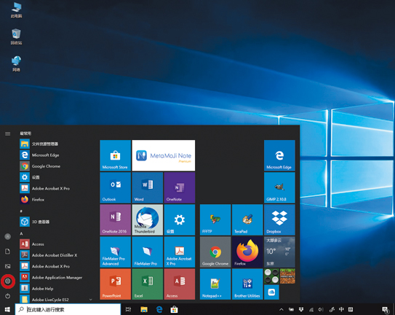
Task: Open the Adobe Acrobat X Pro tile
Action: coord(180,252)
